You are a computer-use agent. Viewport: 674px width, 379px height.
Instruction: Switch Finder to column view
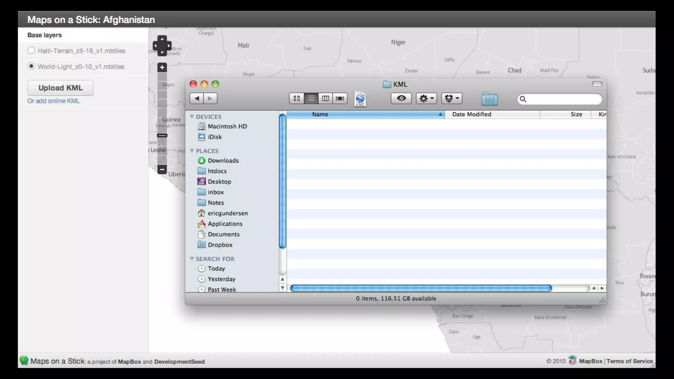coord(325,98)
